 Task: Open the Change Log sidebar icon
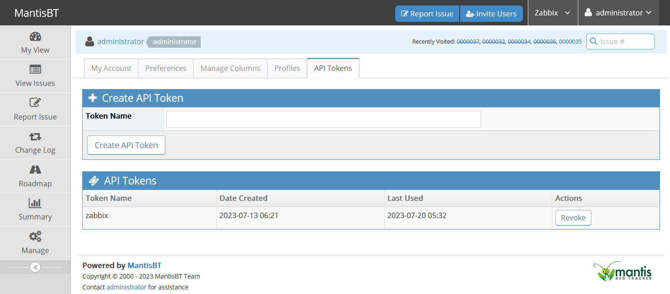(35, 136)
